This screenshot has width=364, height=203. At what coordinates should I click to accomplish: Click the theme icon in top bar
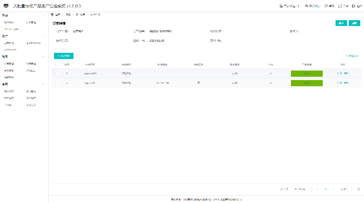pos(326,6)
